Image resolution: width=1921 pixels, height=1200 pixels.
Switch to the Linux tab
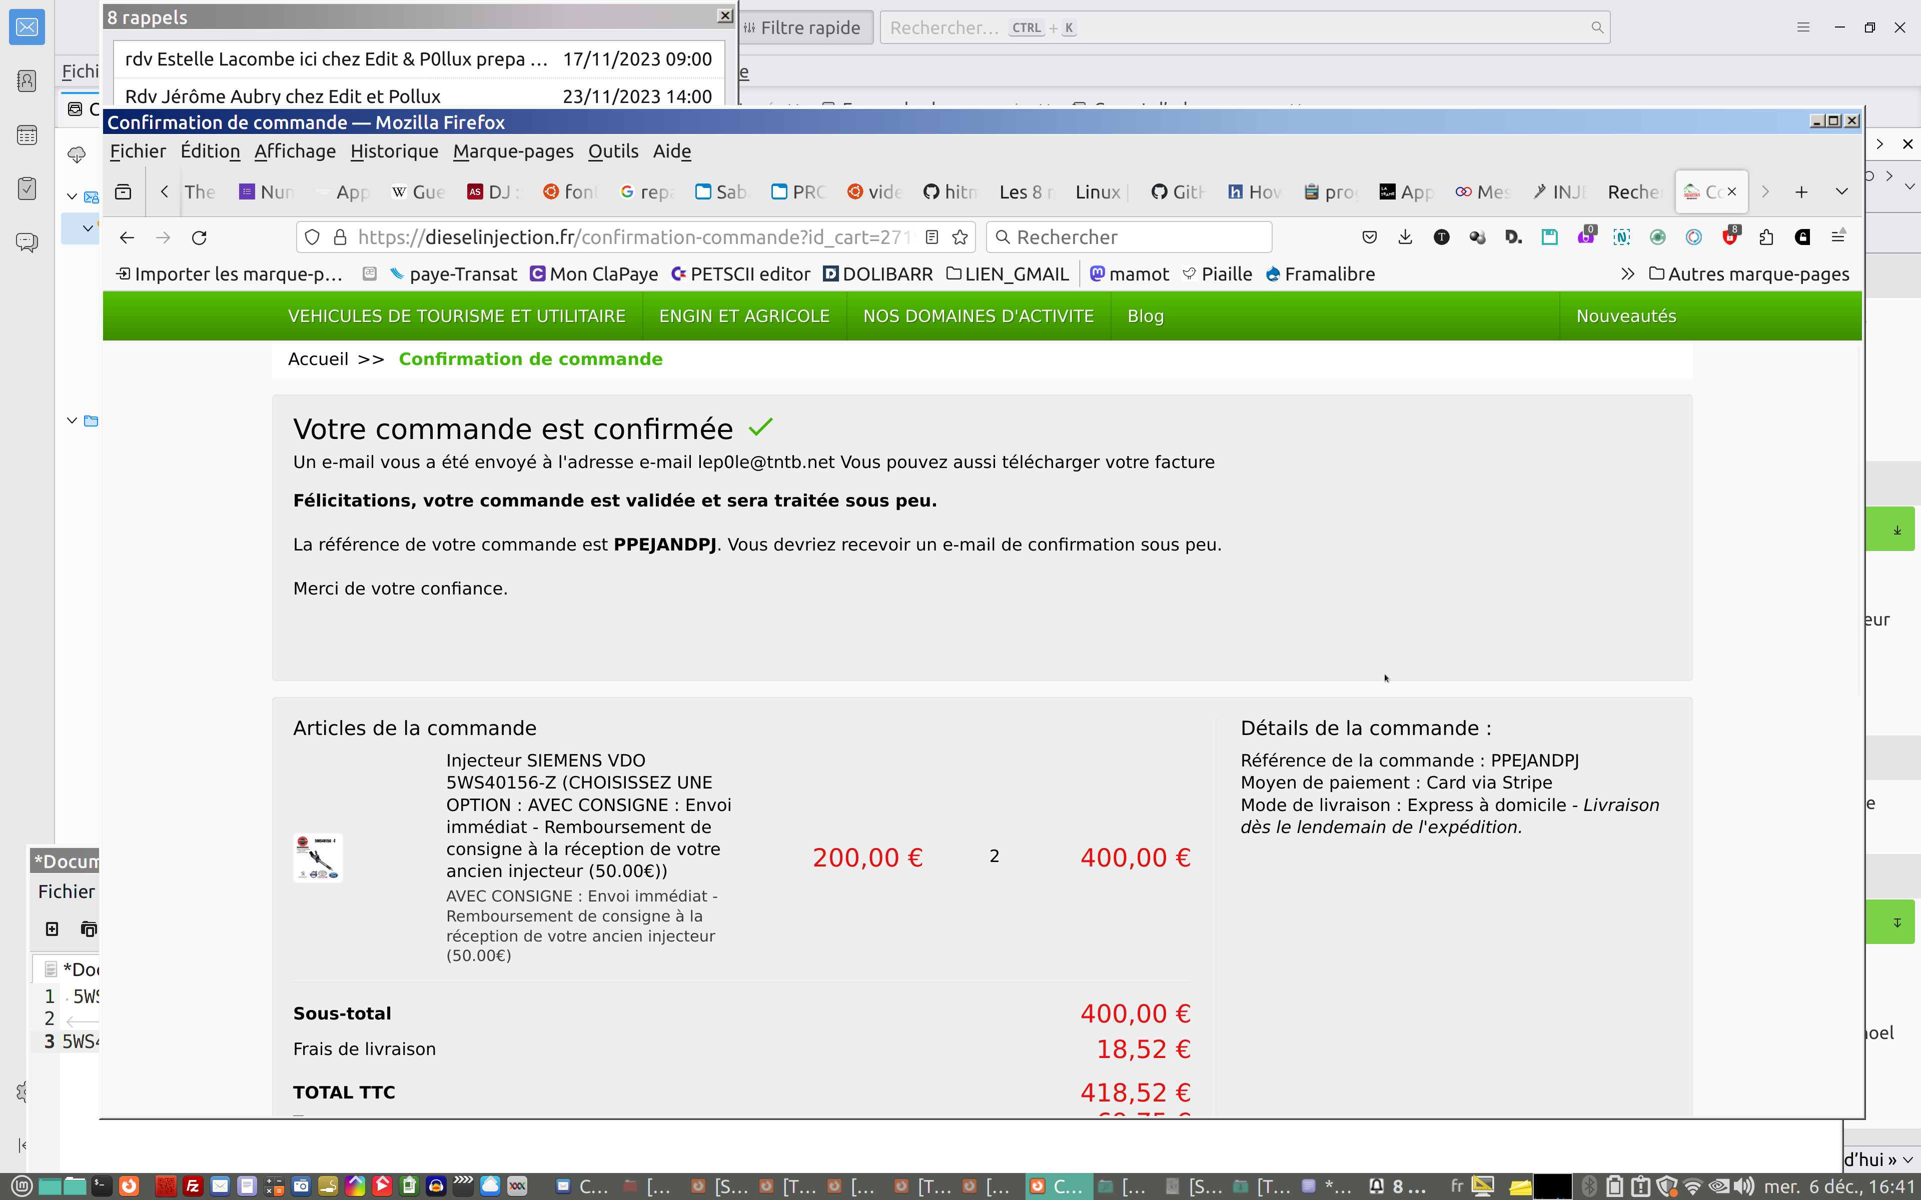tap(1098, 192)
